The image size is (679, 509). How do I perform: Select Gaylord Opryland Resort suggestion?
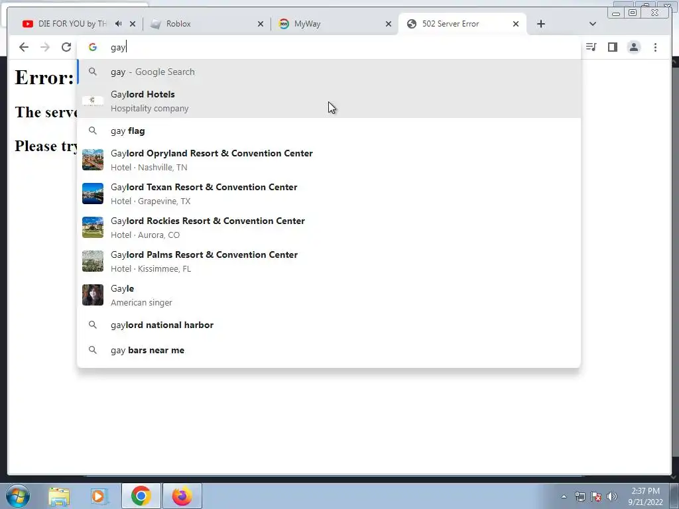[329, 160]
